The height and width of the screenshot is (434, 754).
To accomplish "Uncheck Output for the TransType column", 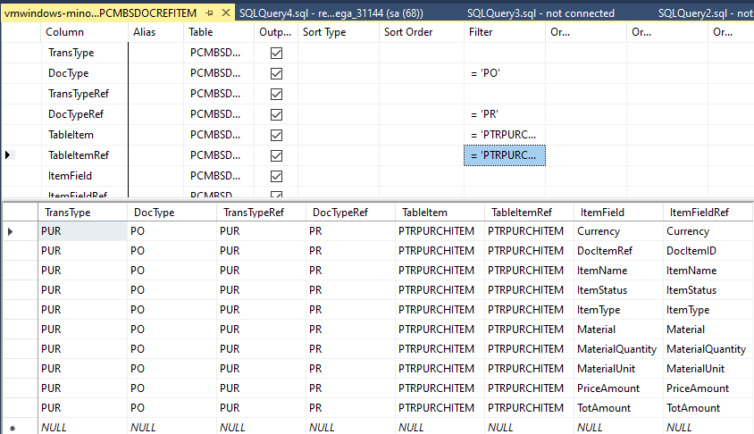I will pyautogui.click(x=276, y=54).
